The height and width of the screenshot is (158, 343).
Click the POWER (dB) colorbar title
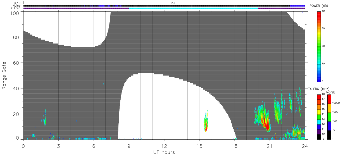(x=319, y=6)
